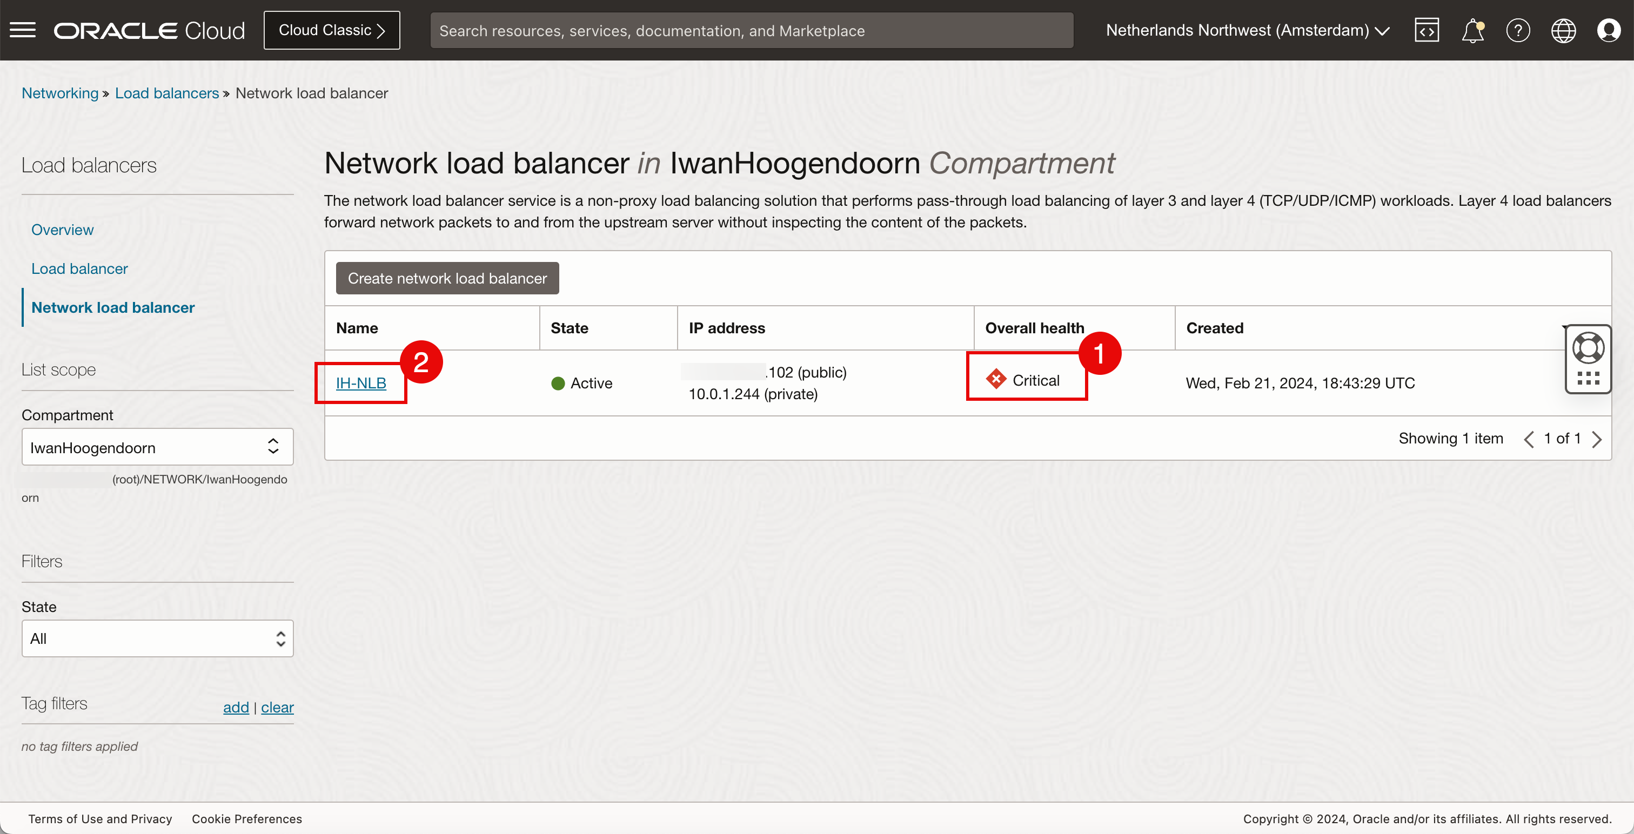Click the Cloud Classic button
The width and height of the screenshot is (1634, 834).
click(332, 30)
